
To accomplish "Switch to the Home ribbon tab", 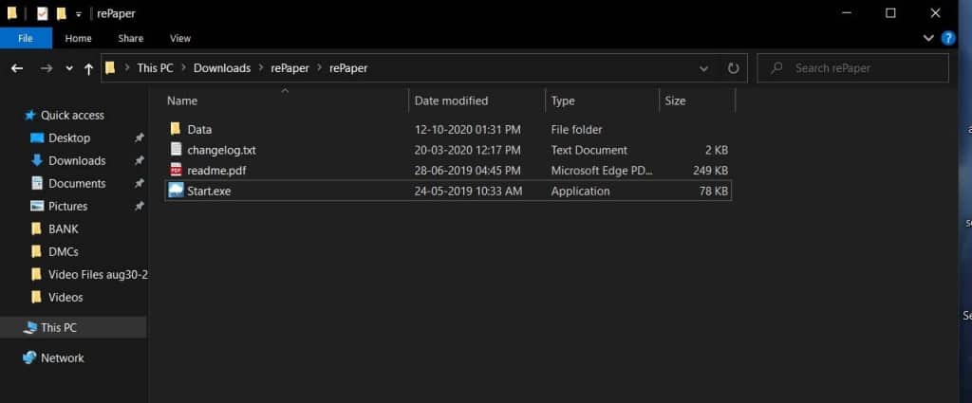I will click(78, 38).
